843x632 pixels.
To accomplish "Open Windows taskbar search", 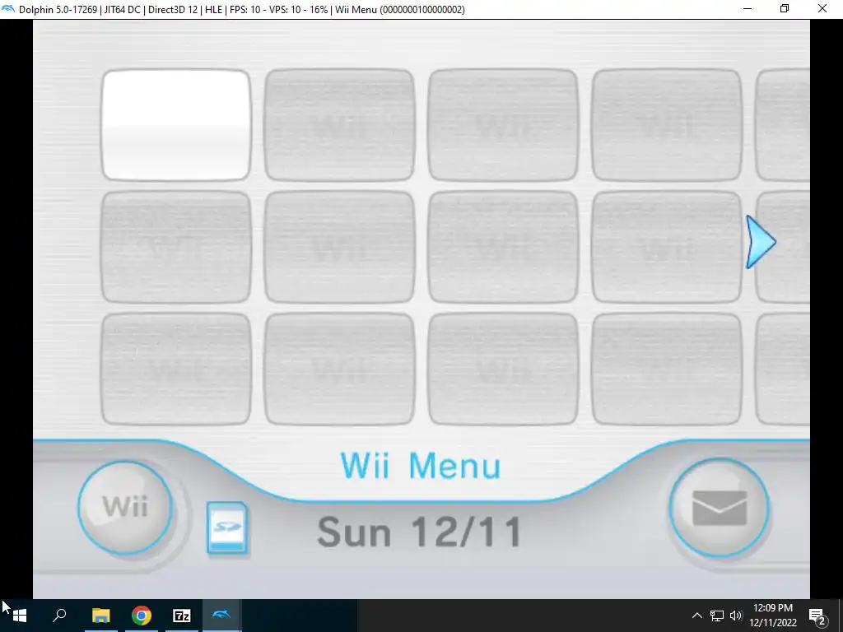I will [x=59, y=616].
